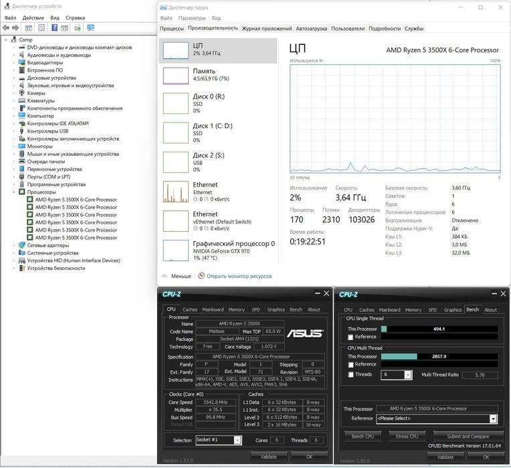Screen dimensions: 511x468
Task: Click the resource monitor icon beside Открыть монитор ресурсов
Action: 201,276
